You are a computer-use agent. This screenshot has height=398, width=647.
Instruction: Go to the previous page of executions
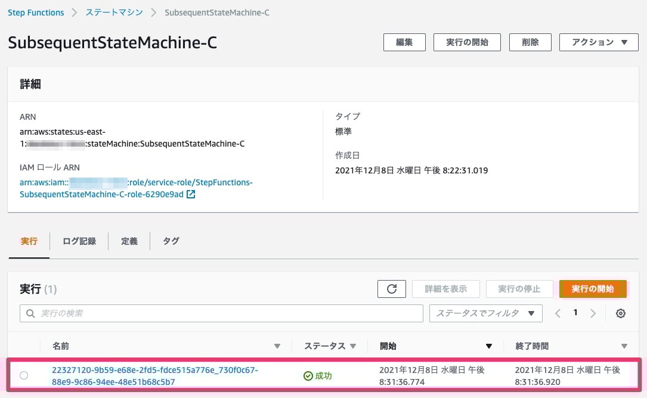(x=558, y=313)
